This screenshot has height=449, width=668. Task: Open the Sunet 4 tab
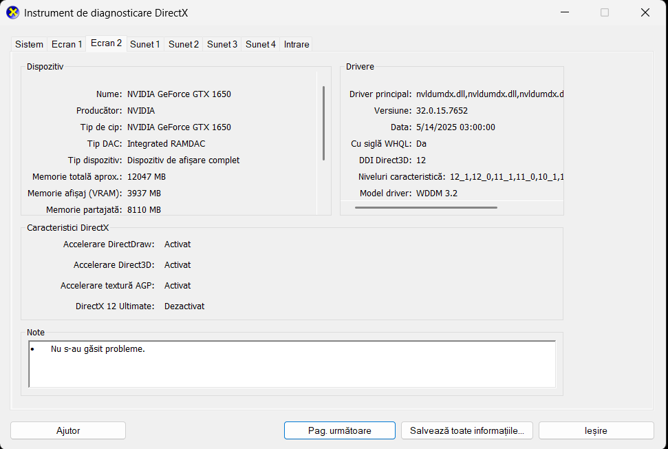tap(260, 44)
